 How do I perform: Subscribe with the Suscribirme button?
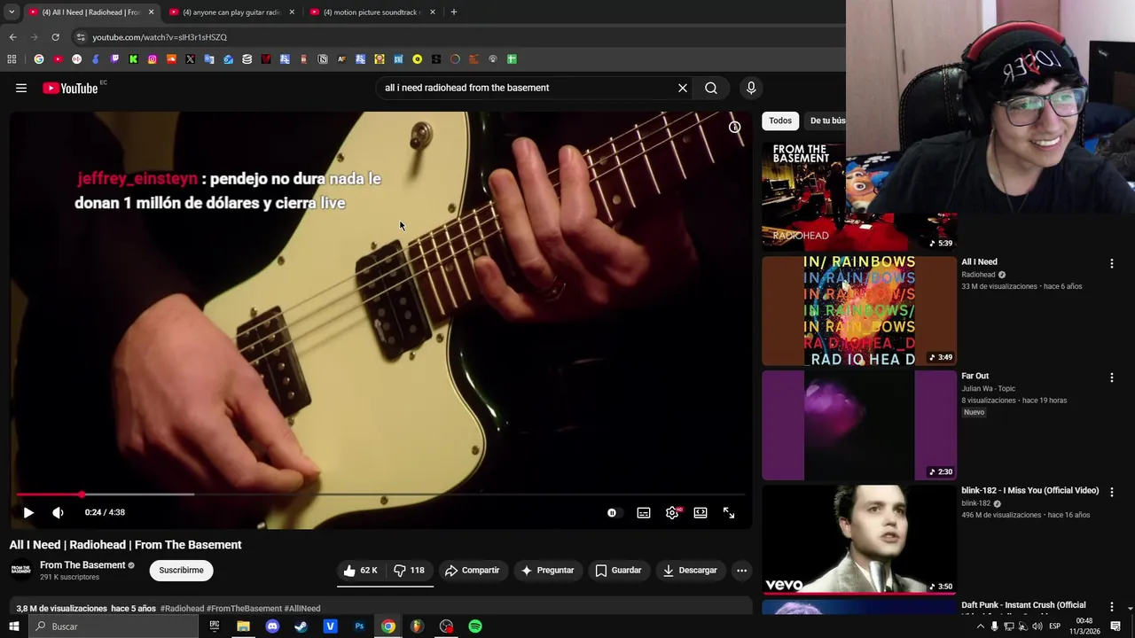coord(181,570)
